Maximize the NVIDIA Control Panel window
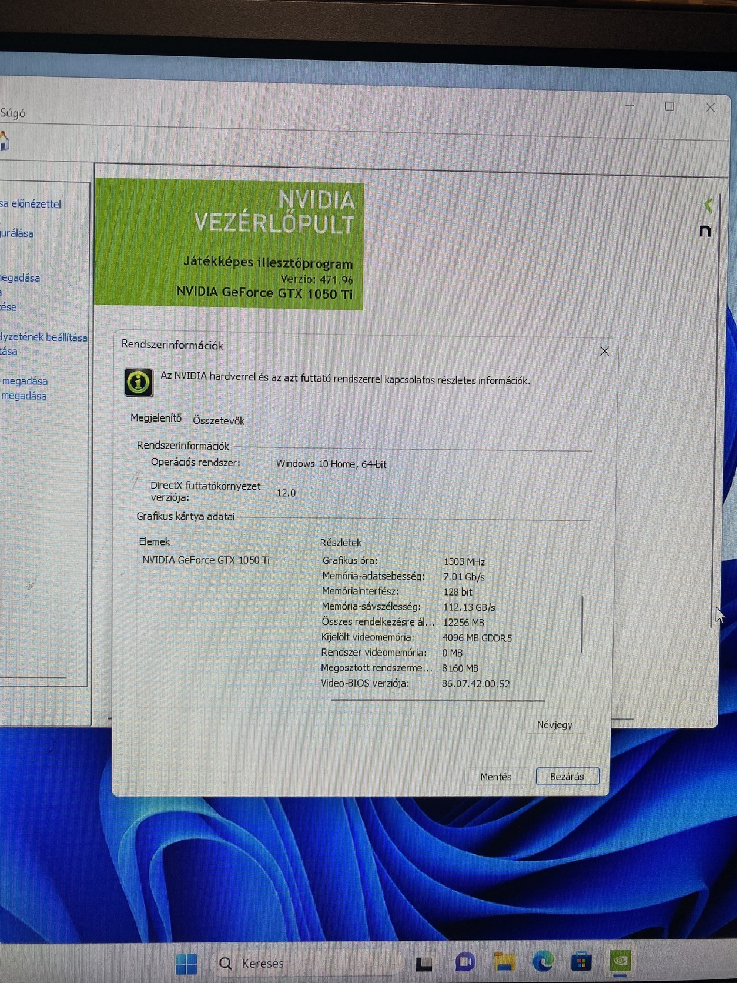The height and width of the screenshot is (983, 737). pyautogui.click(x=669, y=106)
